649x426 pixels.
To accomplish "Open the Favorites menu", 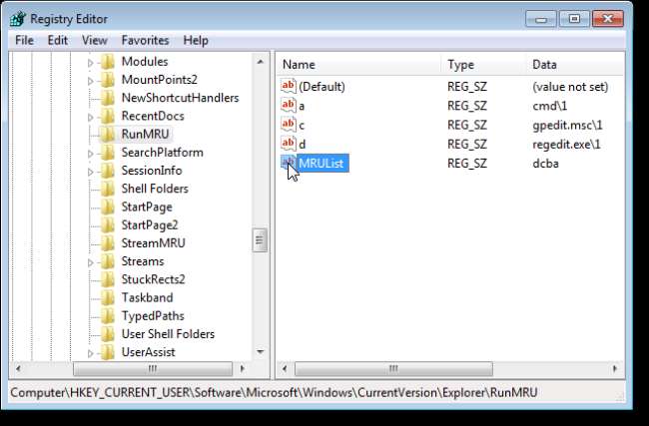I will [x=145, y=41].
